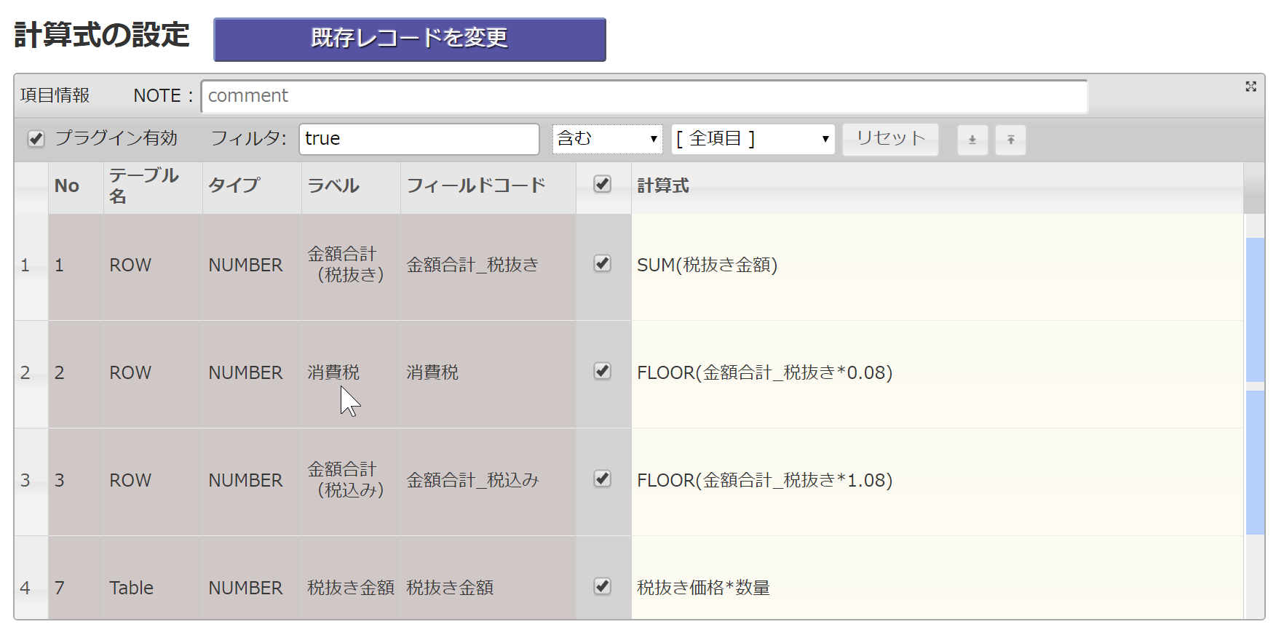This screenshot has width=1276, height=643.
Task: Click the テーブル名 column header
Action: [144, 185]
